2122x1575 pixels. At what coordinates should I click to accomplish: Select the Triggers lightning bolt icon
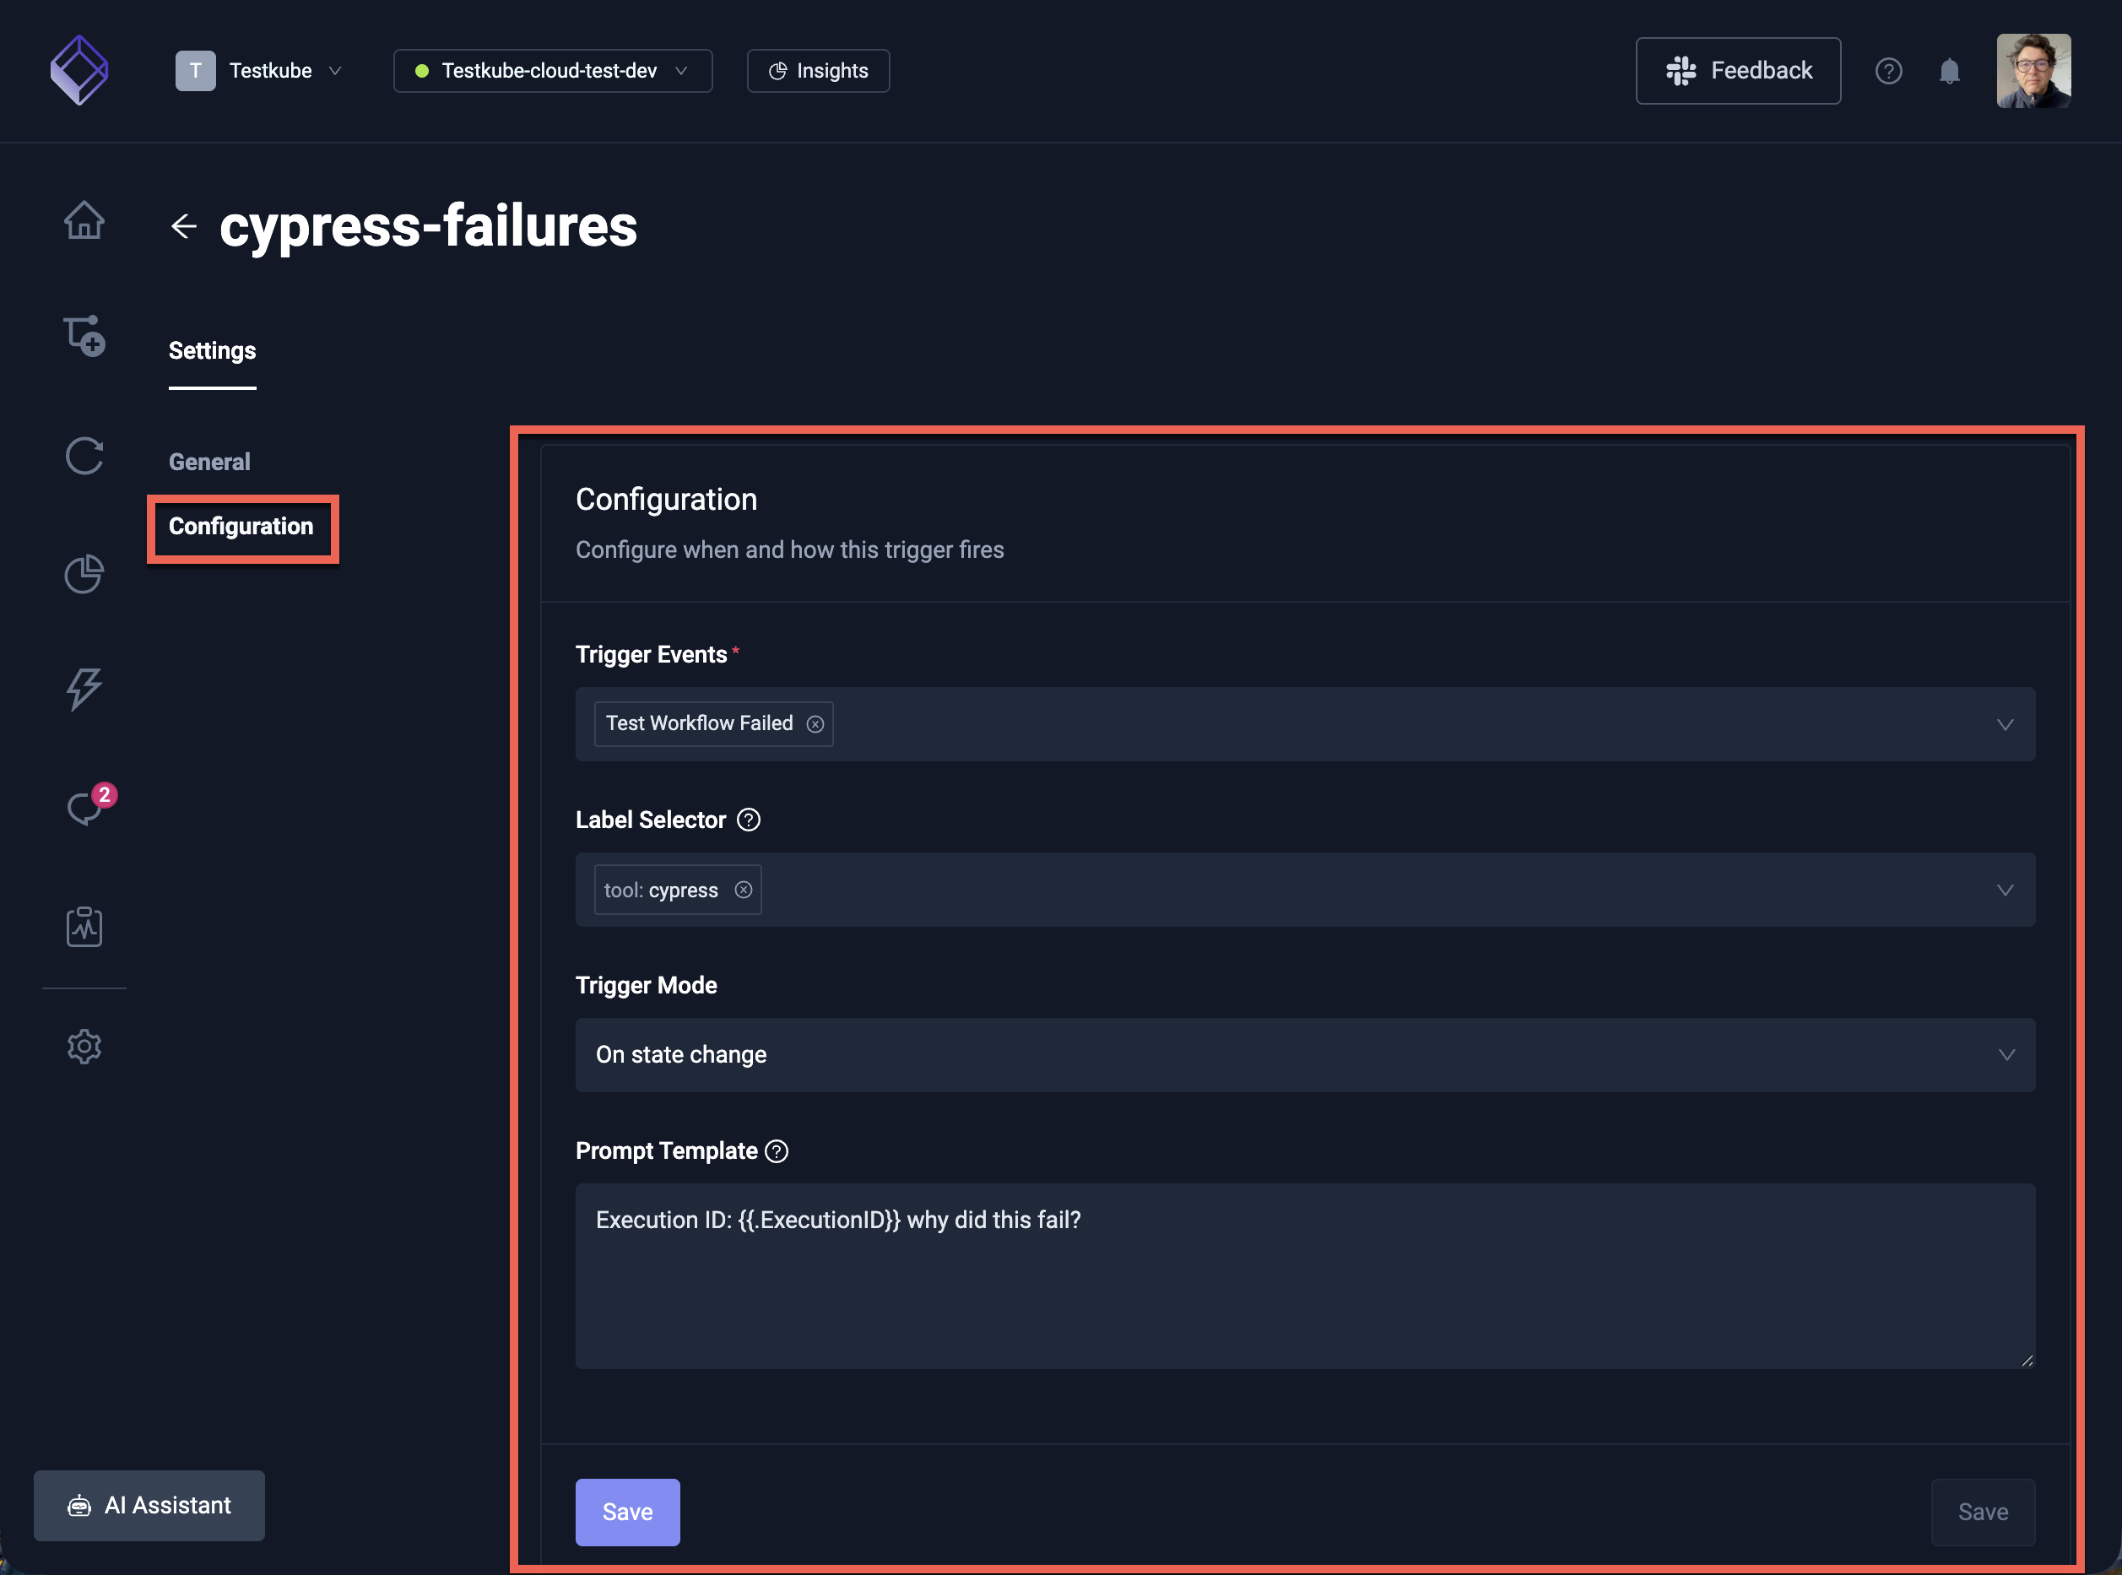tap(84, 690)
